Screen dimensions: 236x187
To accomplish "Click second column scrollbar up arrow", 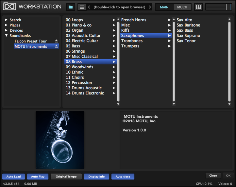I will click(x=174, y=19).
